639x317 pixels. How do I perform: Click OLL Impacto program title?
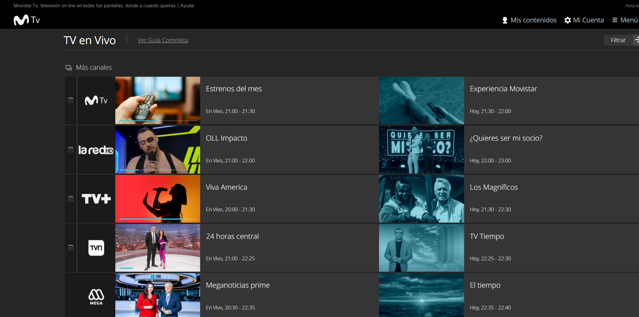227,138
